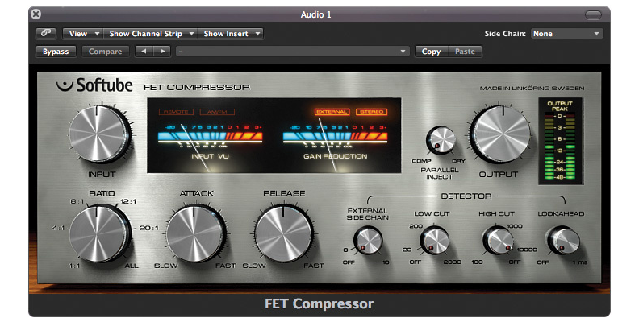Open the Show Insert dropdown
This screenshot has width=639, height=322.
(x=230, y=34)
